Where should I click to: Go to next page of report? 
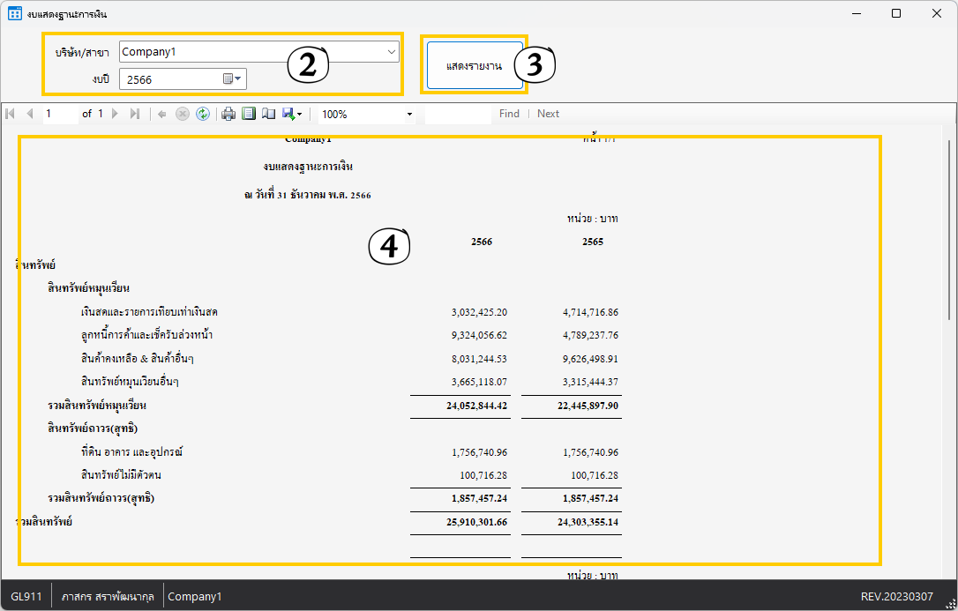(x=116, y=114)
